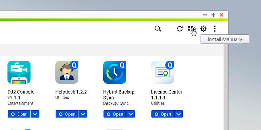
Task: Expand License Center dropdown arrow
Action: (x=178, y=114)
